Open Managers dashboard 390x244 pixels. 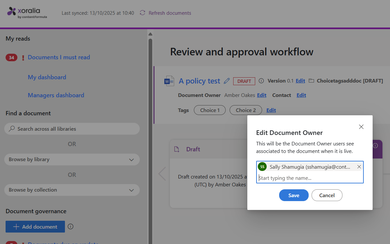click(56, 95)
